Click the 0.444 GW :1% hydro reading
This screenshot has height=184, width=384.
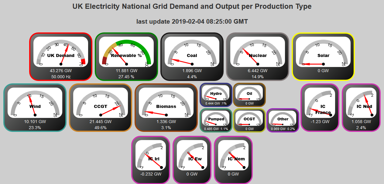point(216,103)
